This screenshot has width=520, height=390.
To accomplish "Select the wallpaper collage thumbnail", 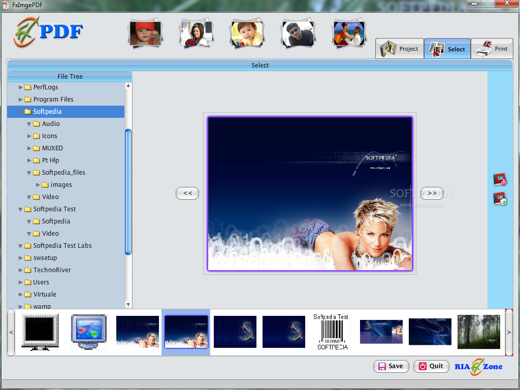I will (x=381, y=332).
